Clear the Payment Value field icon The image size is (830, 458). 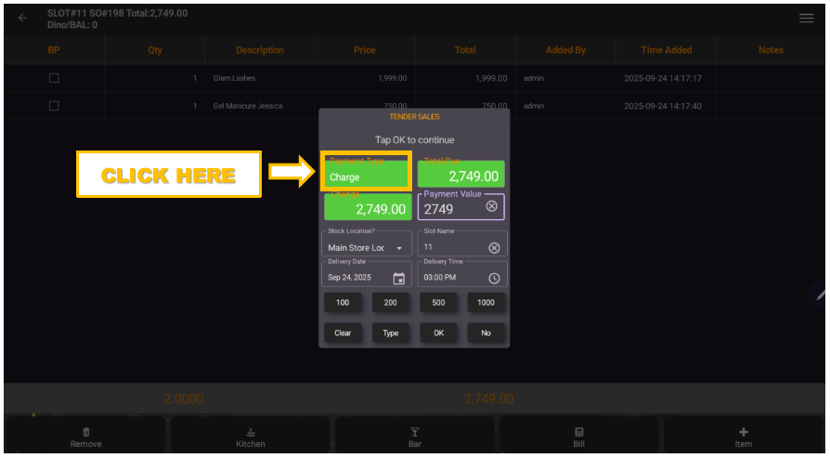[x=492, y=206]
